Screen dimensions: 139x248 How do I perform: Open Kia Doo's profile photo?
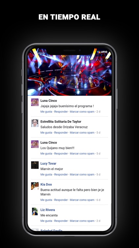point(35,186)
